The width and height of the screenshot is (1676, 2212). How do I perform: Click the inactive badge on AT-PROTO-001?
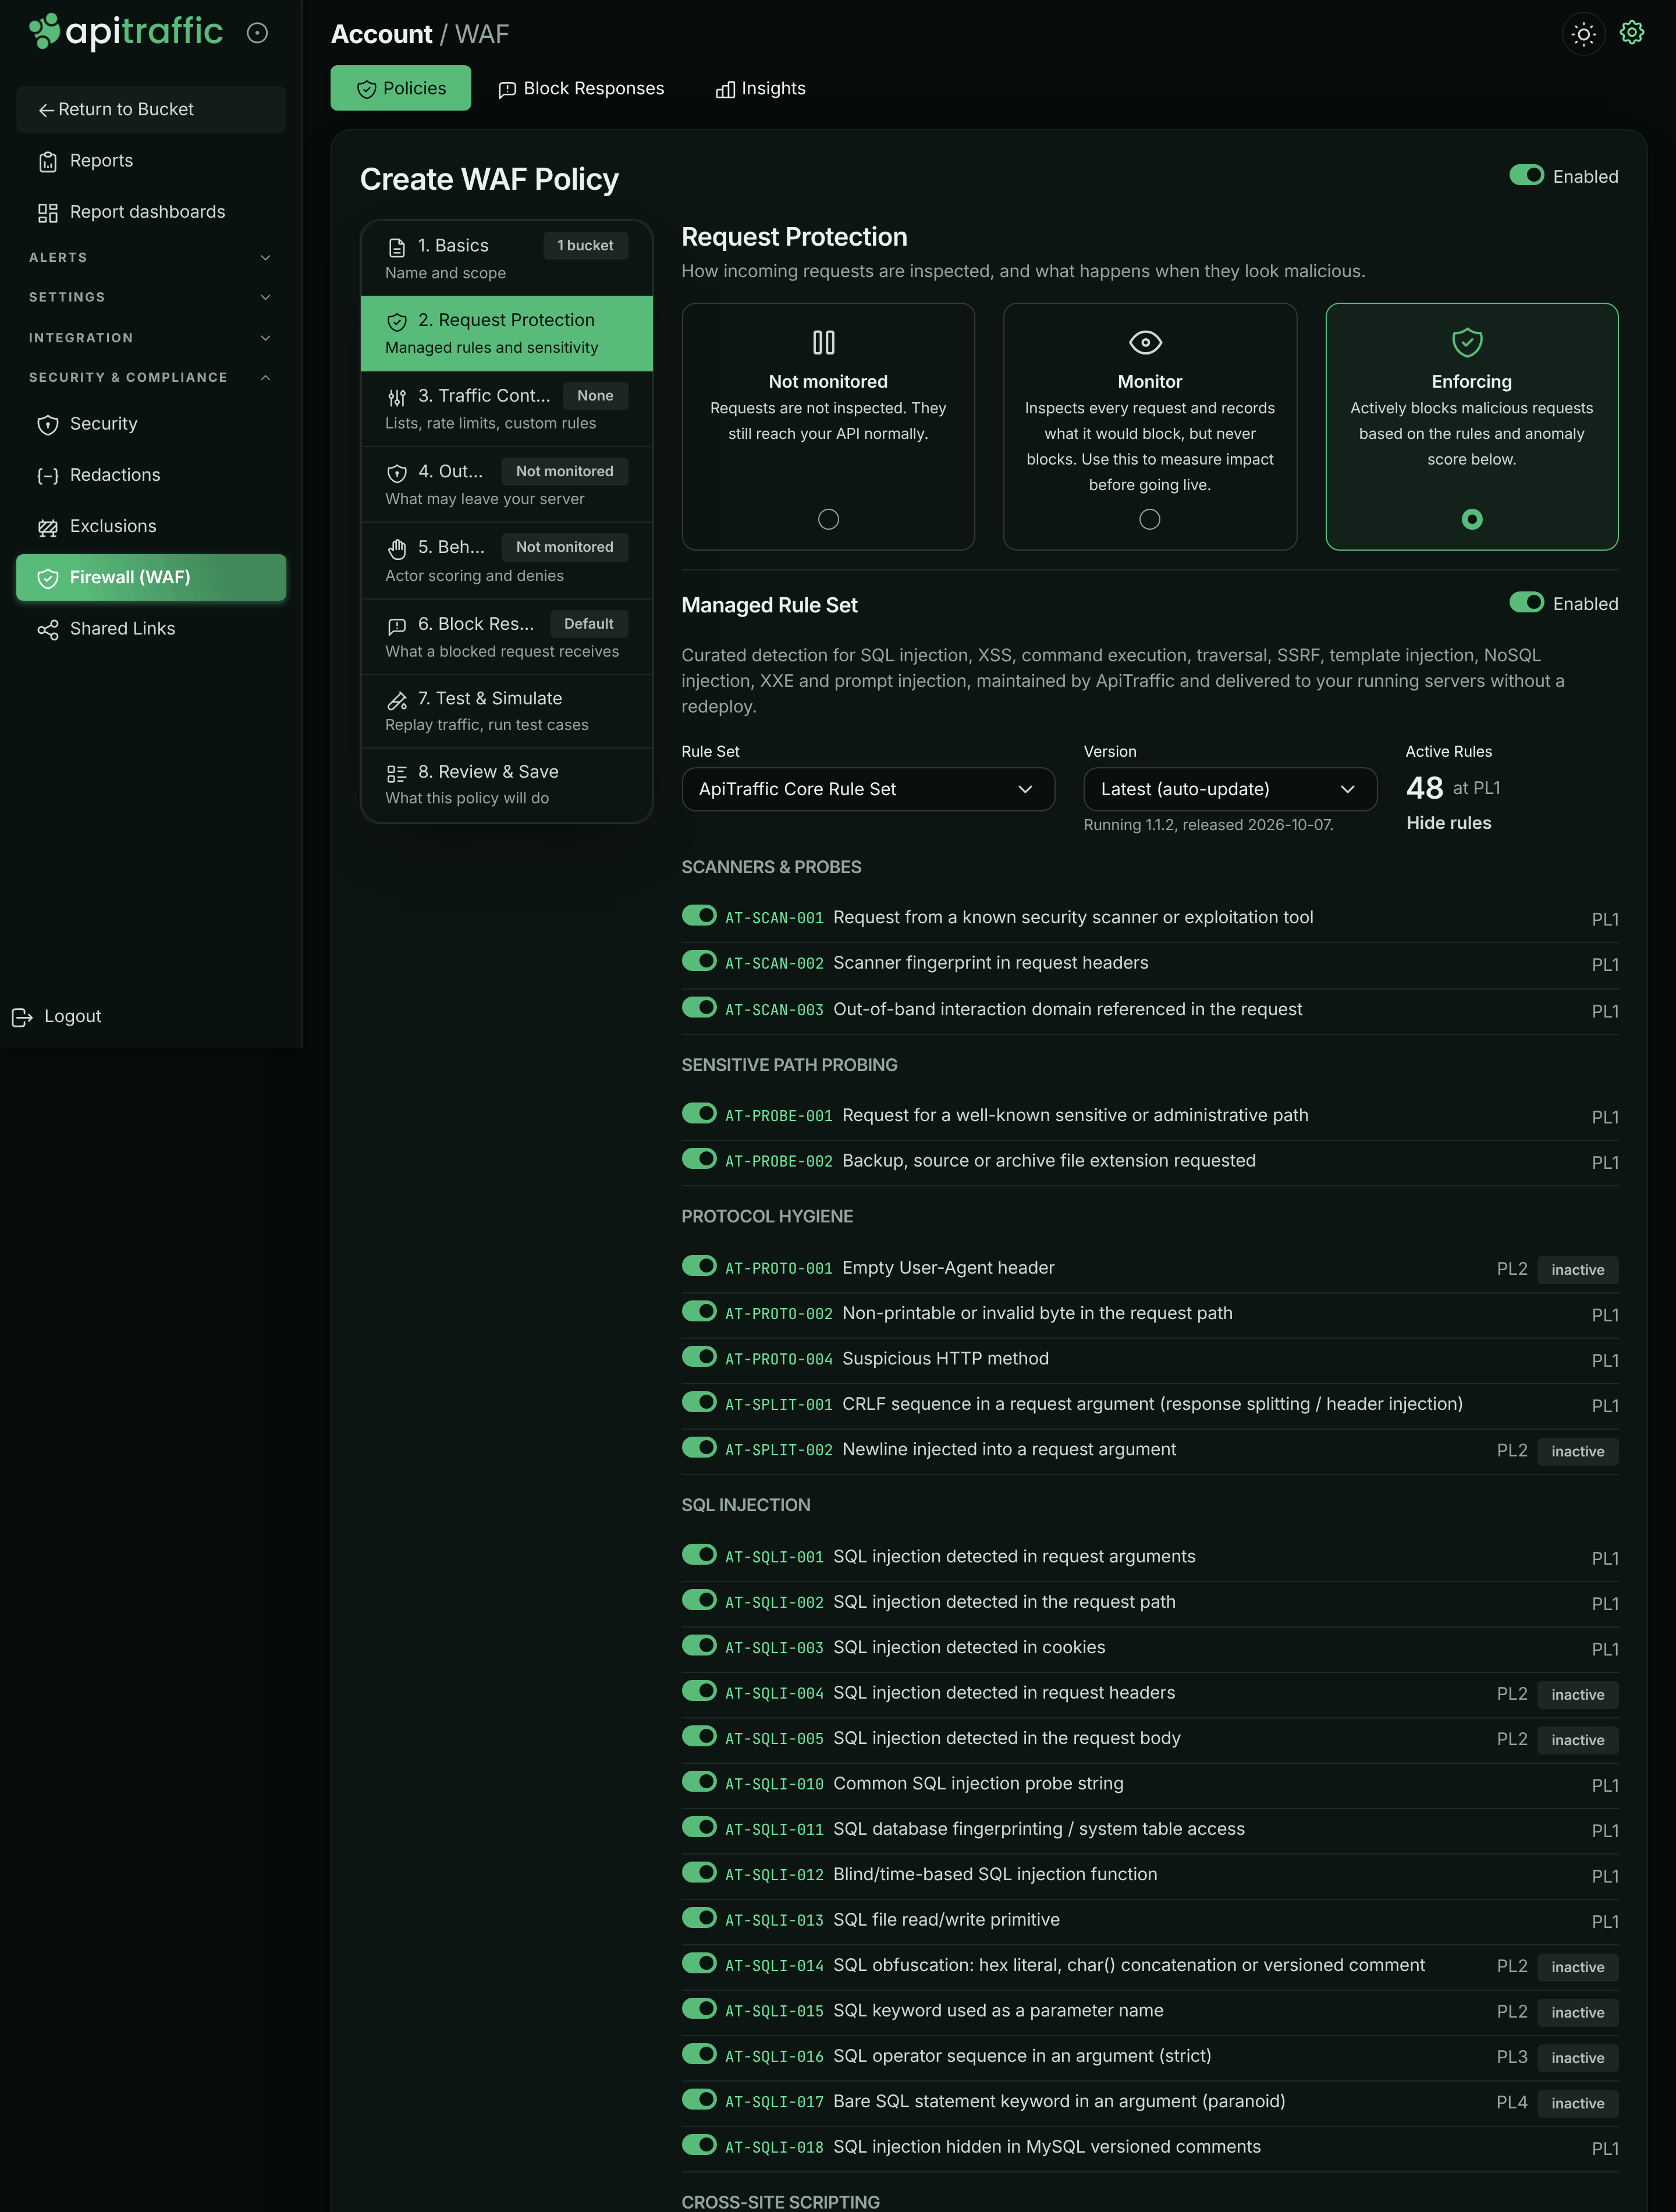click(x=1577, y=1270)
